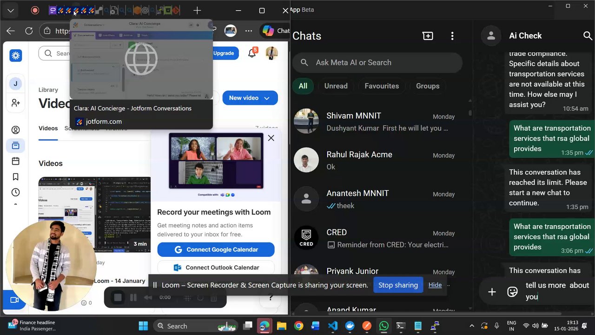Open a new browser tab with plus
The image size is (595, 335).
197,10
